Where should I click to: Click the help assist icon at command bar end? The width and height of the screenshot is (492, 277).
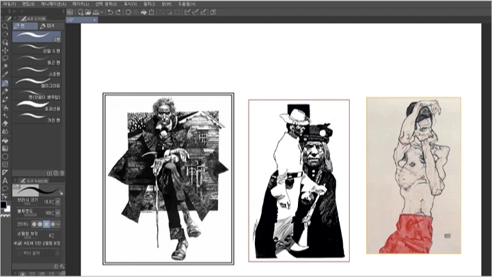[x=213, y=12]
